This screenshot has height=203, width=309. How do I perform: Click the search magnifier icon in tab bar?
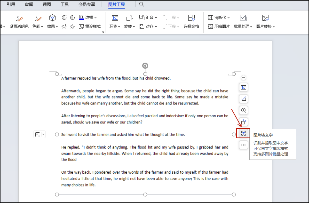tap(142, 4)
